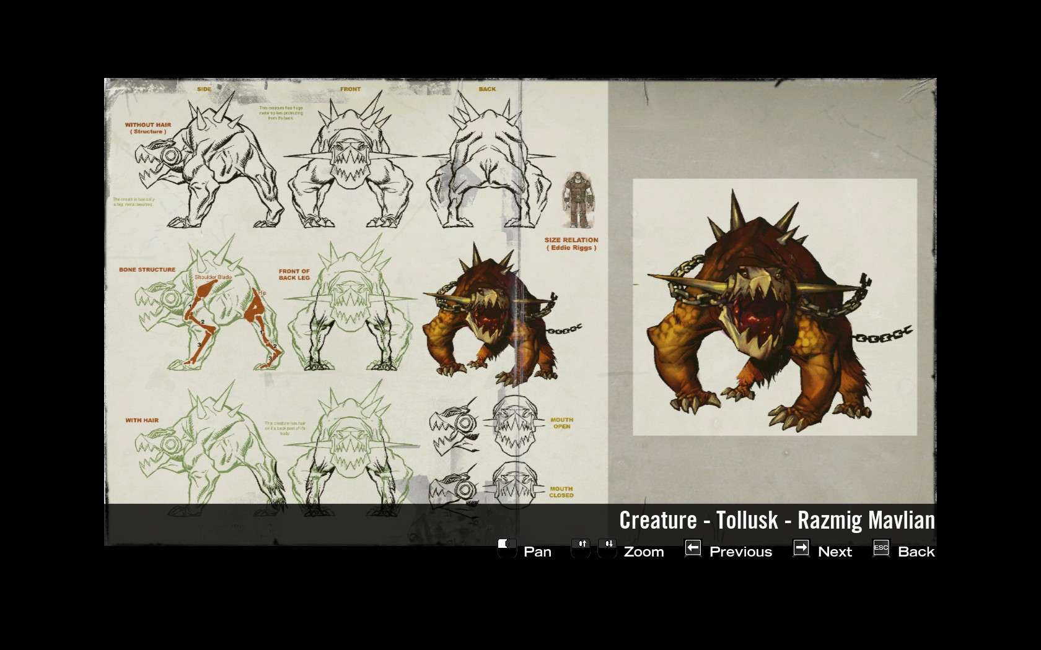This screenshot has width=1041, height=650.
Task: Click the "BONE STRUCTURE" label
Action: (147, 270)
